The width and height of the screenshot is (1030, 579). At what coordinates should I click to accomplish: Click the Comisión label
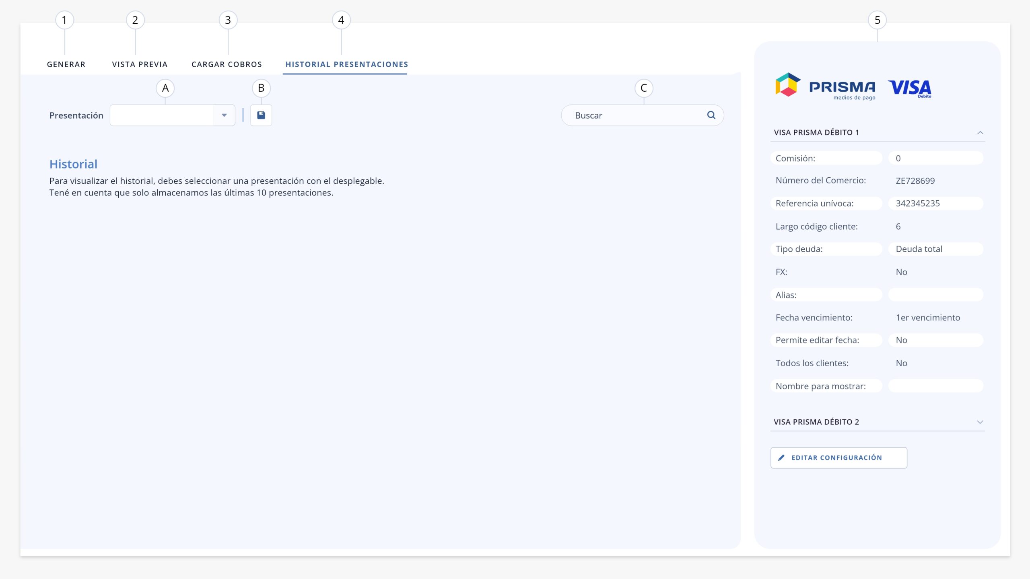point(795,158)
